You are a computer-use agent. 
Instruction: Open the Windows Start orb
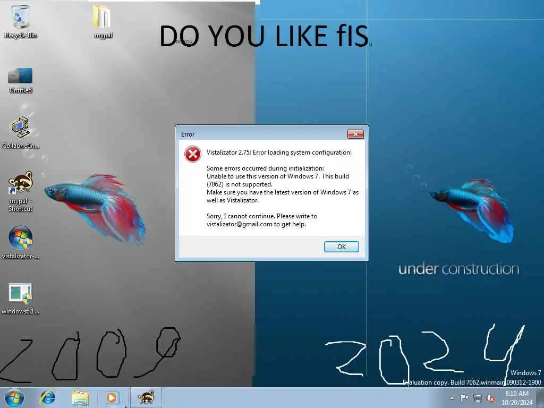coord(14,397)
